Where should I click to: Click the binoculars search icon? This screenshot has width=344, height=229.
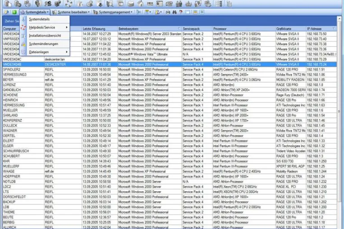point(175,12)
